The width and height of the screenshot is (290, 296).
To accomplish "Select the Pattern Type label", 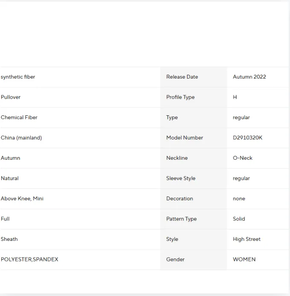I will [181, 219].
